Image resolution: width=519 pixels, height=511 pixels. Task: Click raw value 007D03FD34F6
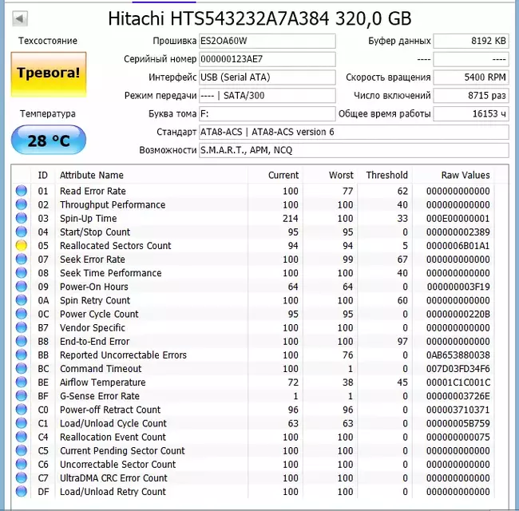[x=458, y=369]
